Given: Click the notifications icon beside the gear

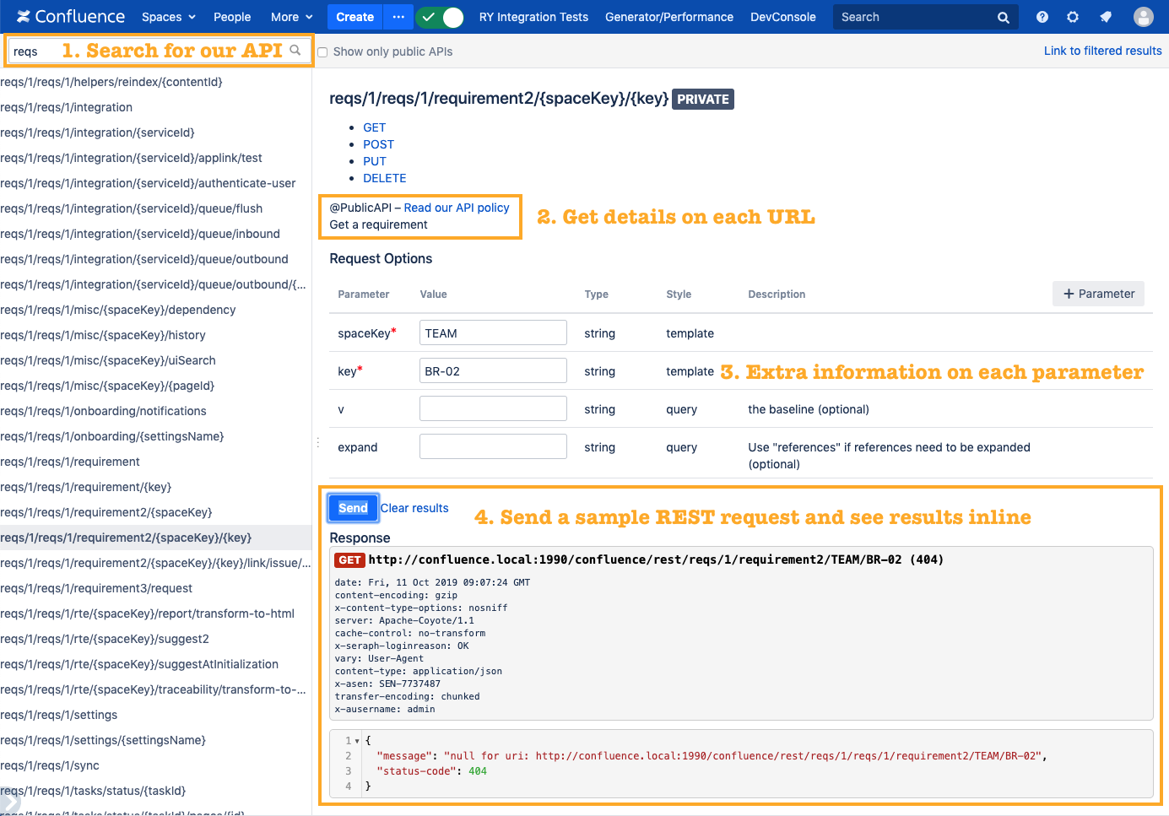Looking at the screenshot, I should point(1106,17).
